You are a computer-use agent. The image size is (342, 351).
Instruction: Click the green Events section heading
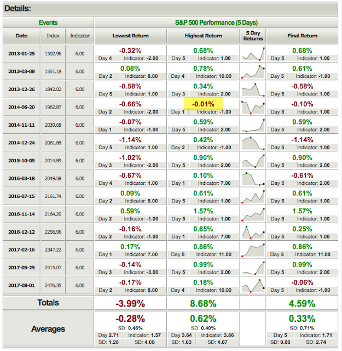click(48, 22)
